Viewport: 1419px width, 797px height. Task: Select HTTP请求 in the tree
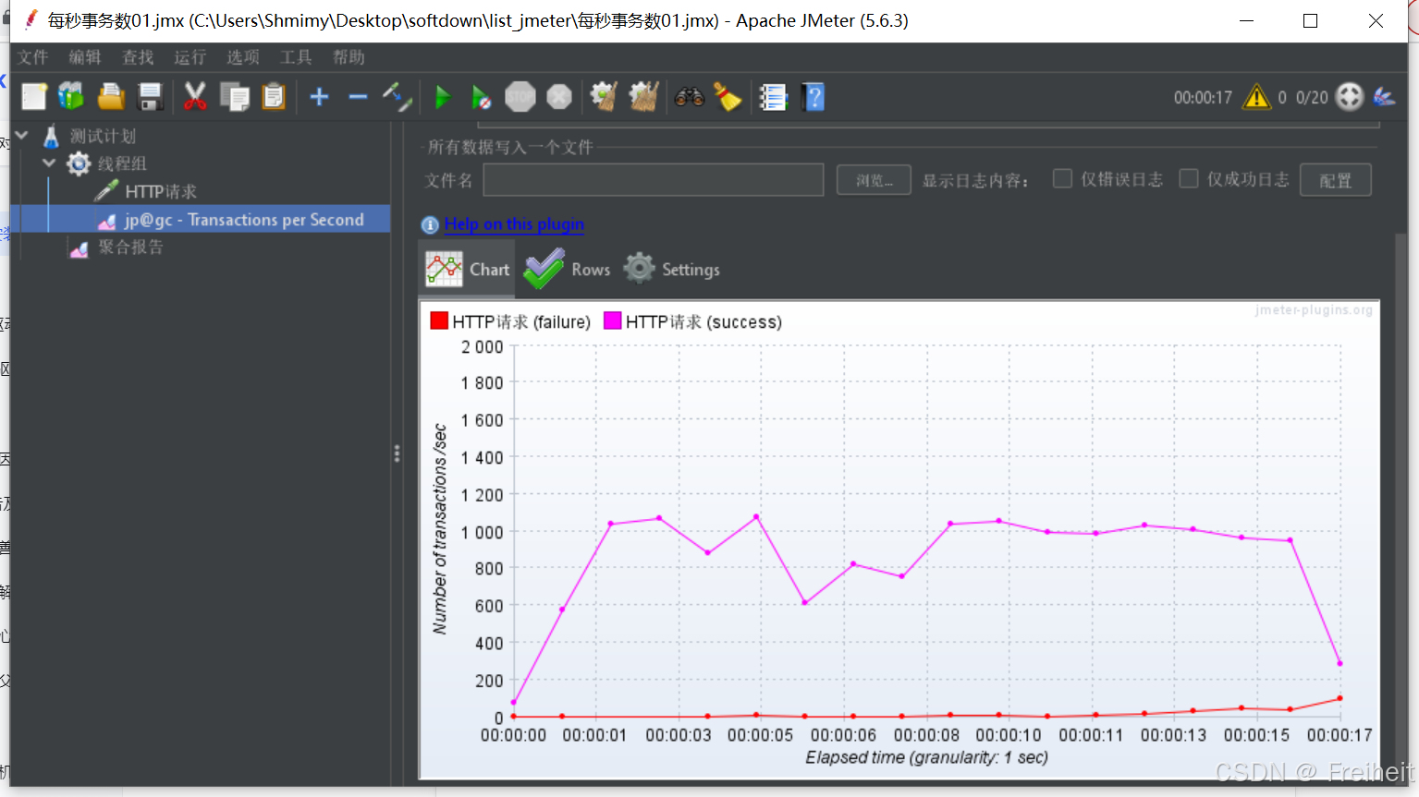click(161, 191)
